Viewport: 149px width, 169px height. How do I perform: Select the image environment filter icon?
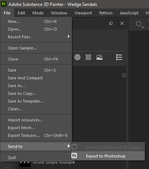click(x=100, y=57)
